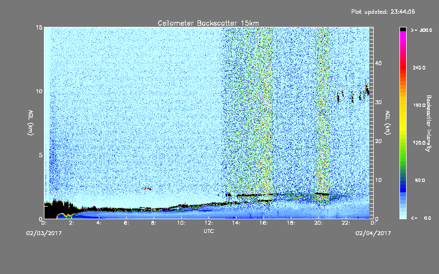The image size is (439, 274).
Task: Click the "2:" hour tick label
Action: point(71,223)
